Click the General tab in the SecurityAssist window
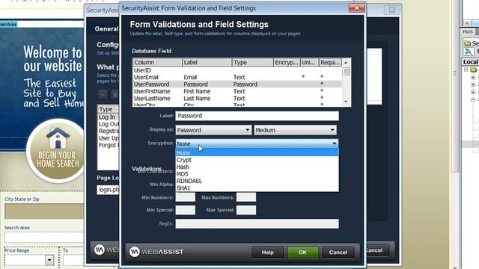Image resolution: width=479 pixels, height=269 pixels. tap(106, 28)
